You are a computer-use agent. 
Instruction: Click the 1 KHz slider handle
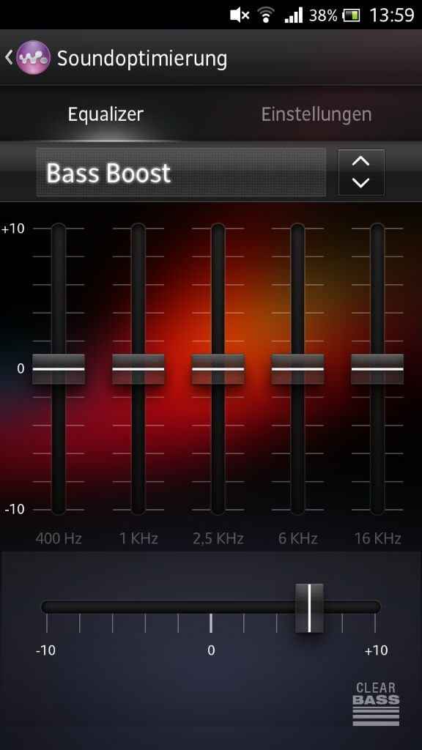[x=138, y=369]
